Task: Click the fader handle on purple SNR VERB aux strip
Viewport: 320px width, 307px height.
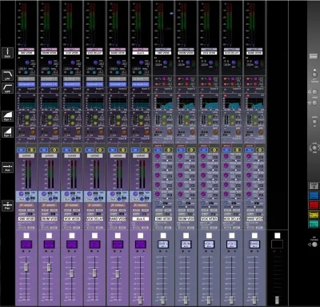Action: pyautogui.click(x=26, y=268)
